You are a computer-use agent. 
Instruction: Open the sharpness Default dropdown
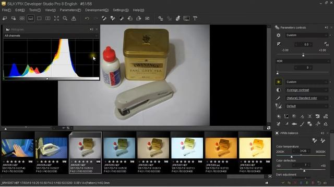(306, 106)
